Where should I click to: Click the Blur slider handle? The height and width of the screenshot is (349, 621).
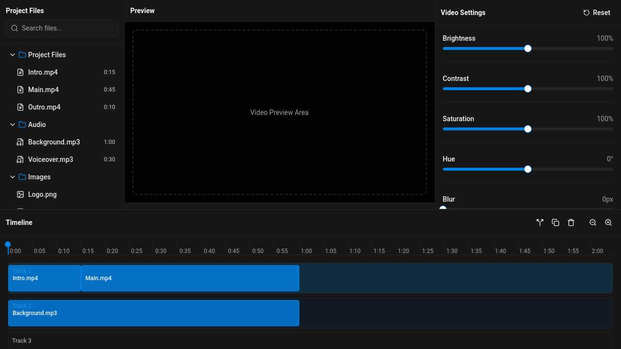pos(443,208)
